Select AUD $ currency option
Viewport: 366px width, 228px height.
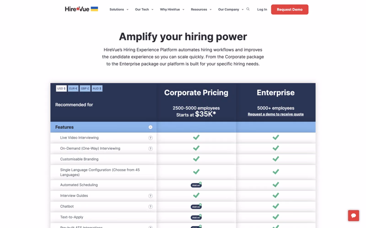click(x=97, y=88)
